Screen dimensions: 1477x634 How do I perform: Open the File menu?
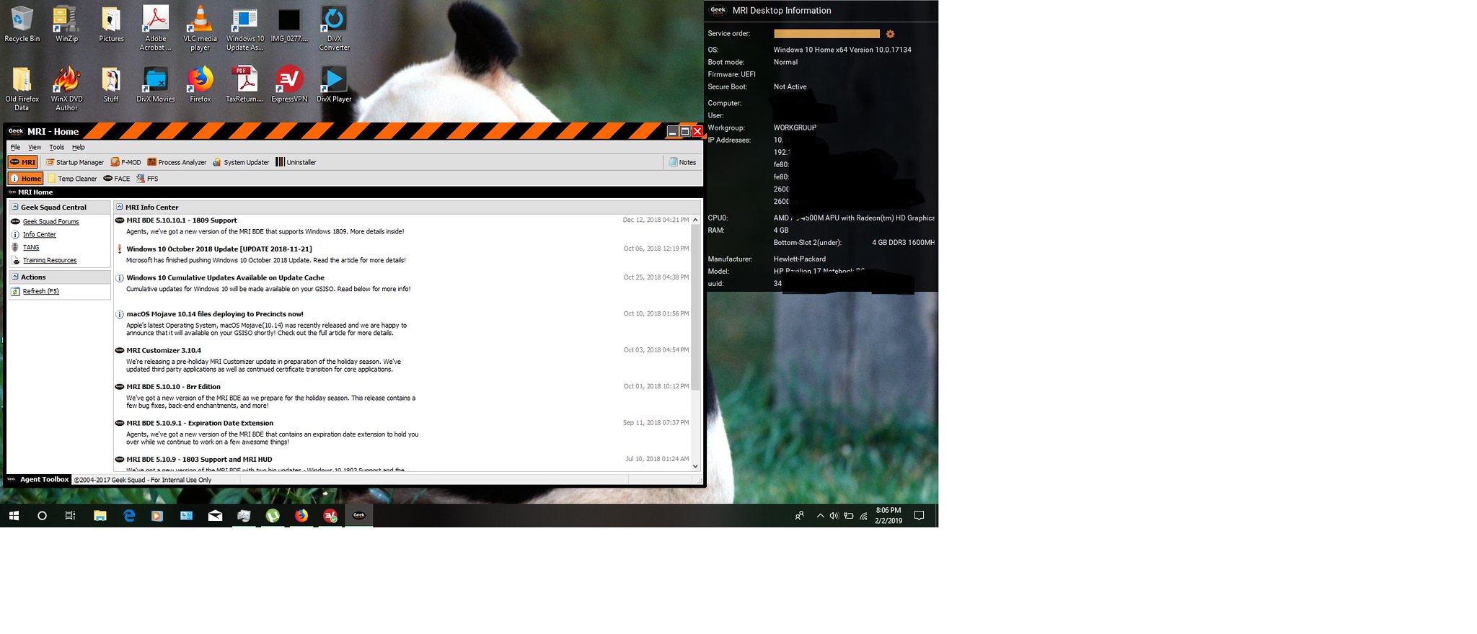(15, 147)
